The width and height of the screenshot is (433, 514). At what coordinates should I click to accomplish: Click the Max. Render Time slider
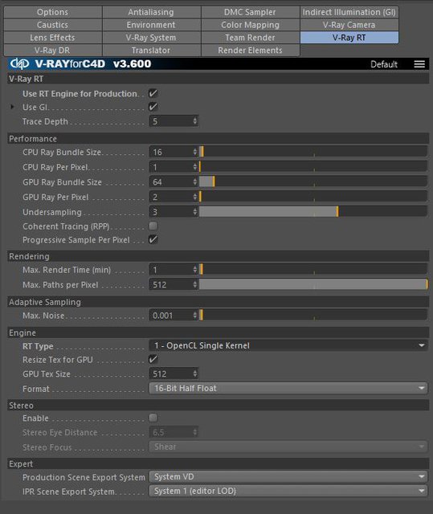313,270
